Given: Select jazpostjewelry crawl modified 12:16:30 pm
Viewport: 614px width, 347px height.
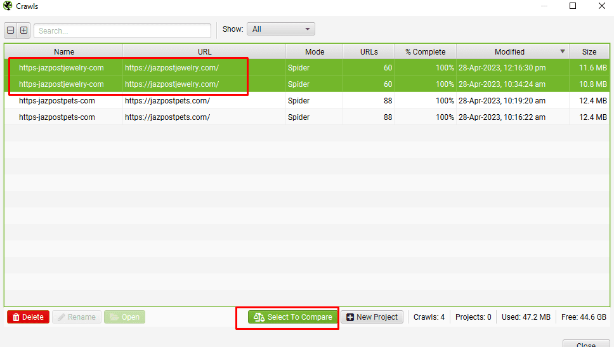Looking at the screenshot, I should (307, 67).
